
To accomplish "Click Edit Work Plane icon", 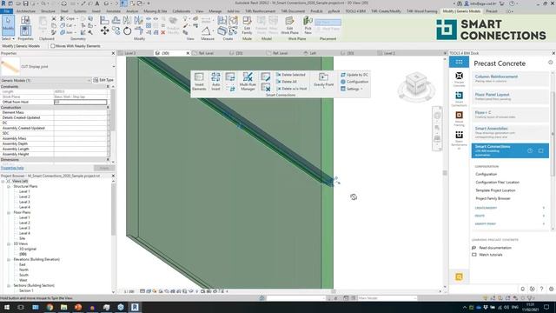I will 289,25.
